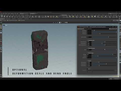Open the Assets menu
This screenshot has width=121, height=91.
(x=9, y=14)
